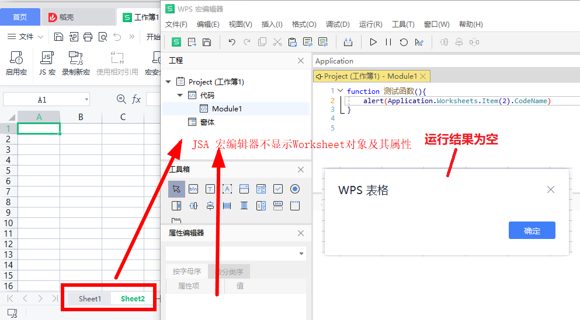The width and height of the screenshot is (580, 320).
Task: Run the macro with the play icon
Action: pyautogui.click(x=373, y=42)
